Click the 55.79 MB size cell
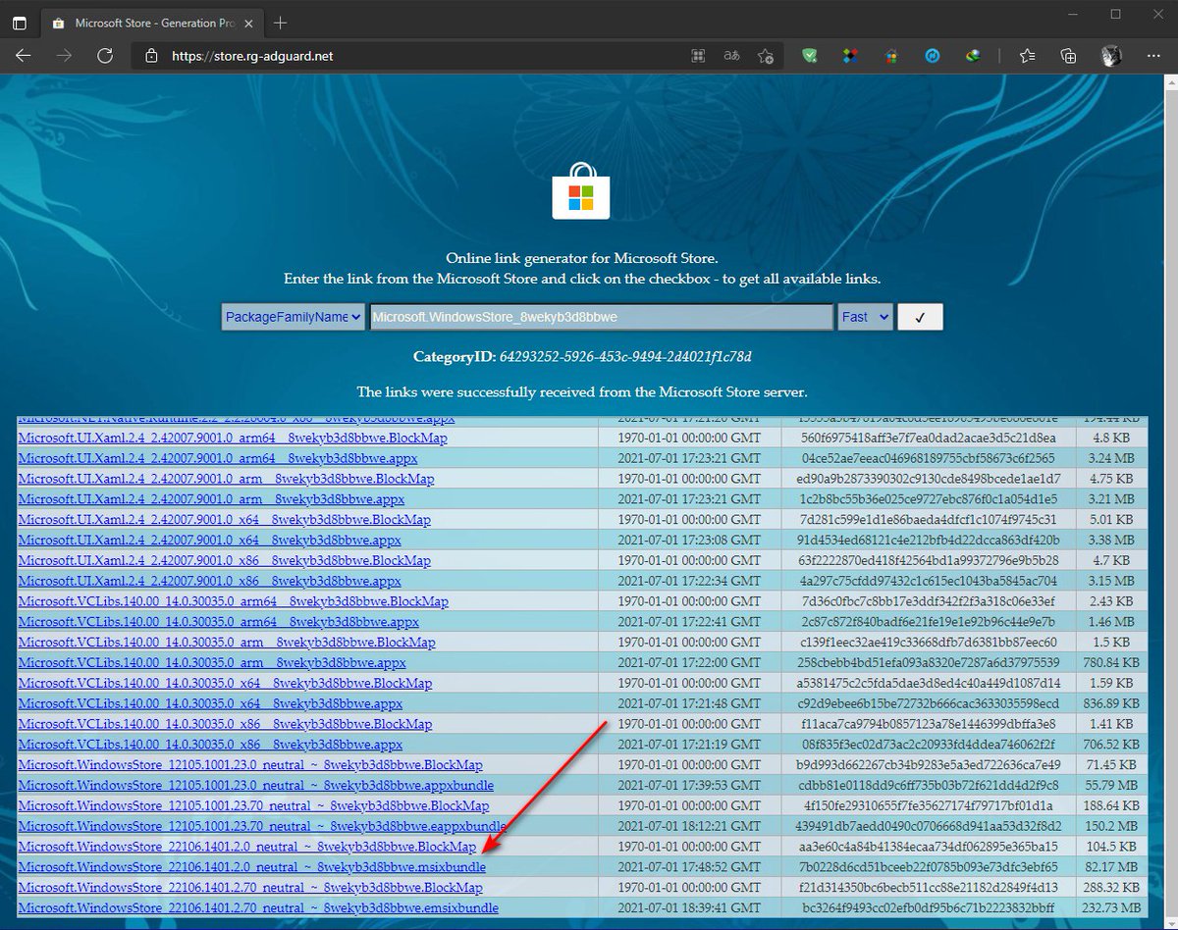 click(1111, 786)
